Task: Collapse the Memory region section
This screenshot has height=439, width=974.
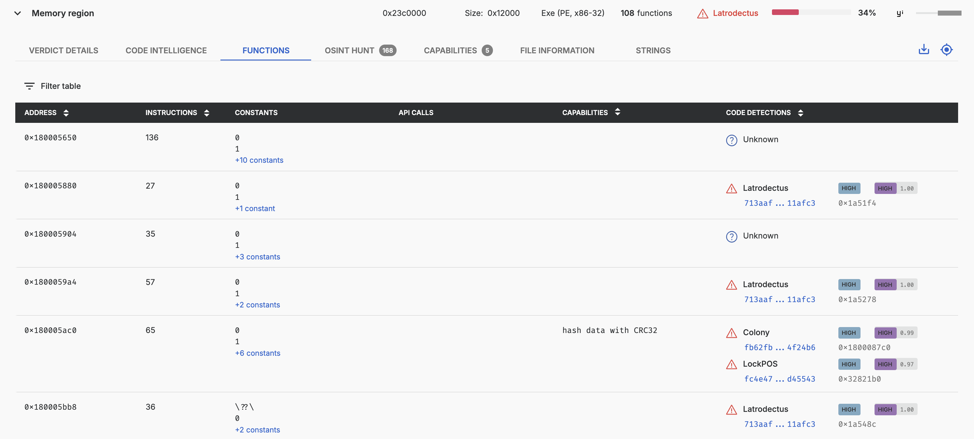Action: 17,13
